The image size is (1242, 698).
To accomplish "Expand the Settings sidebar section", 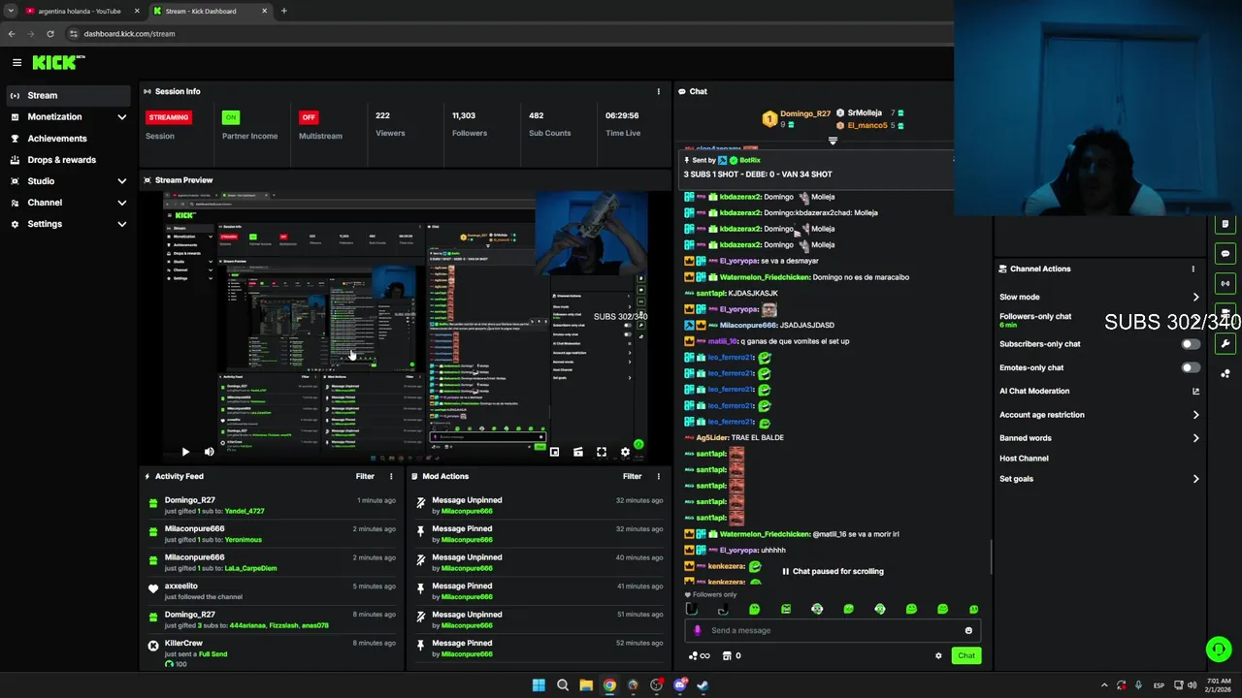I will (68, 224).
